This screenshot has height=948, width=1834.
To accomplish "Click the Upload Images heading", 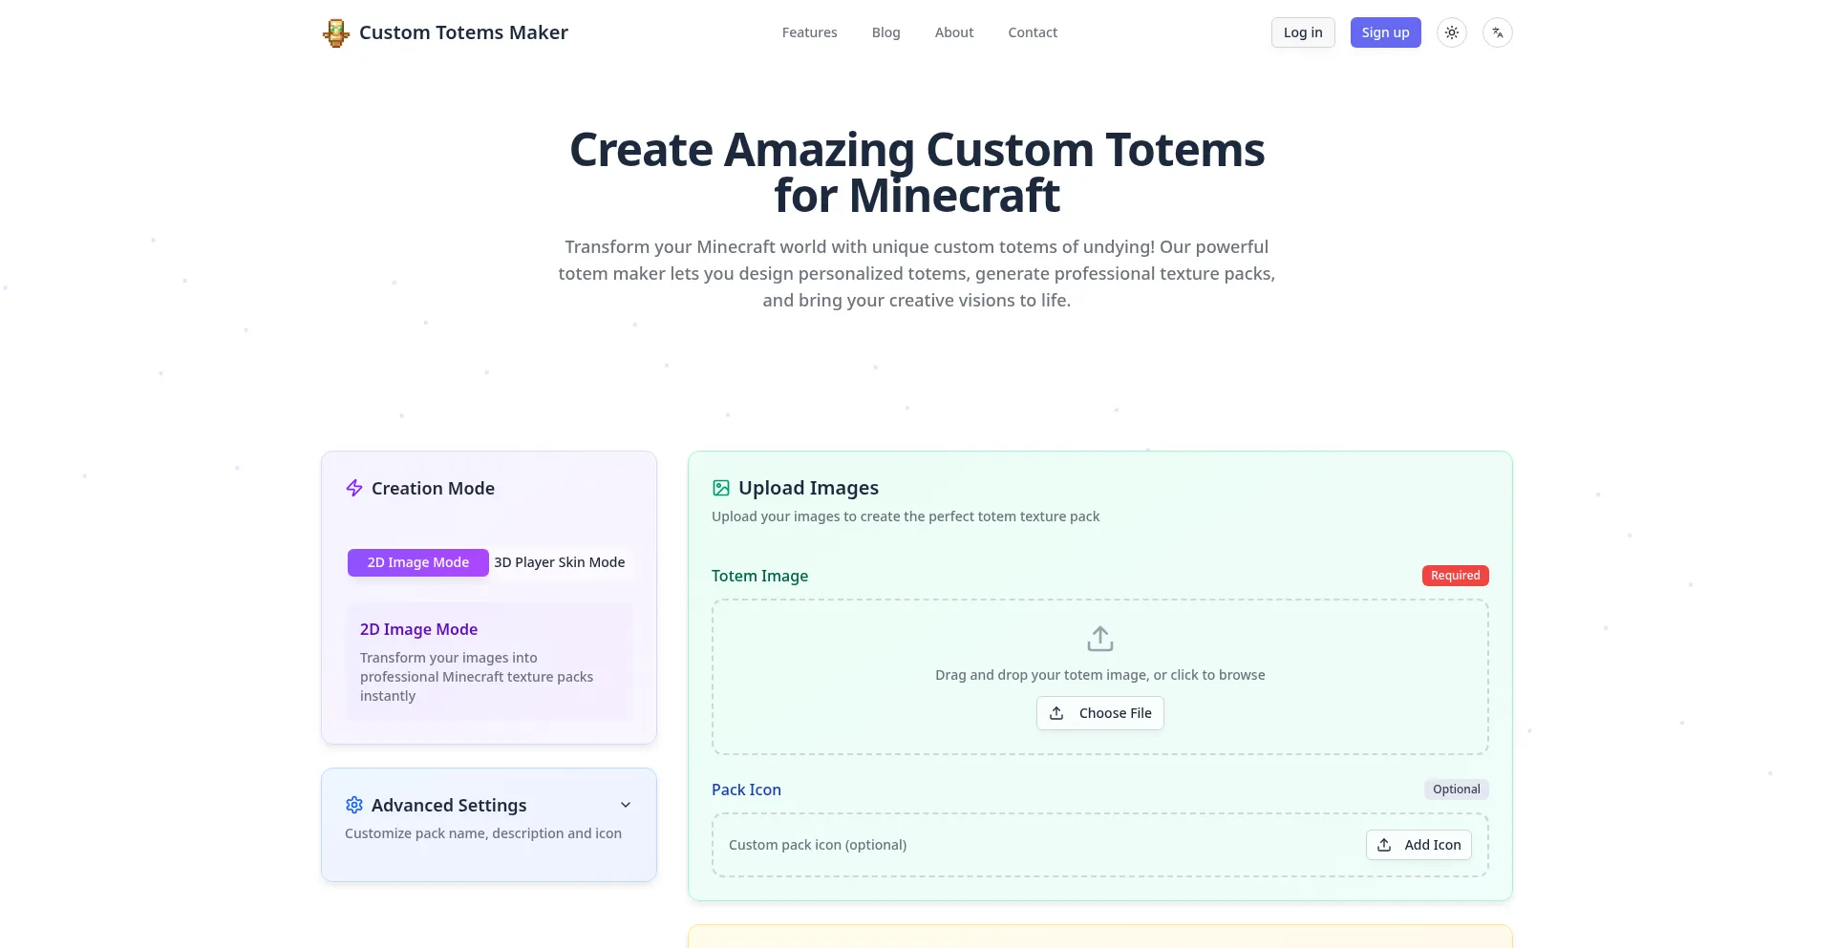I will tap(809, 488).
